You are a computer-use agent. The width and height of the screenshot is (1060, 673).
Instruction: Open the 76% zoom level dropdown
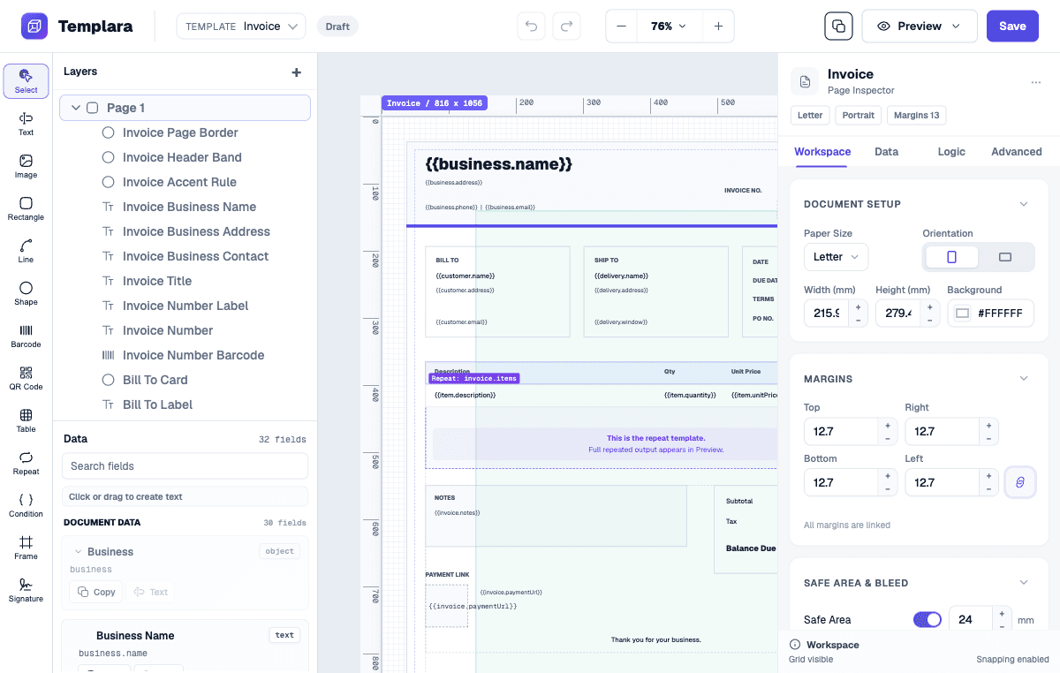click(x=669, y=26)
